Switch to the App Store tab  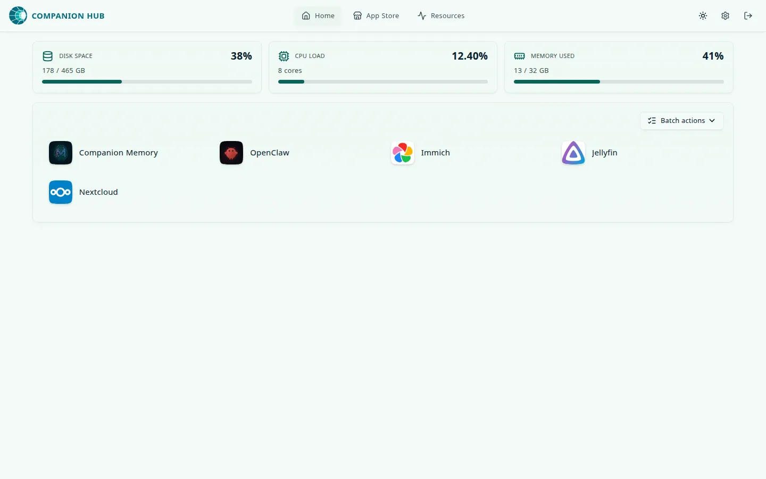pyautogui.click(x=376, y=16)
